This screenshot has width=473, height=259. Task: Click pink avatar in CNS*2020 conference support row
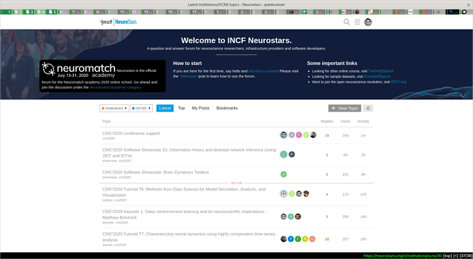pos(299,135)
